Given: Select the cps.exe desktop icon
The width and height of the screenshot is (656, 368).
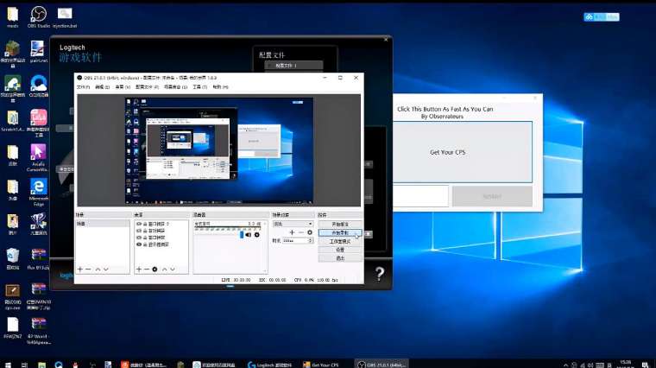Looking at the screenshot, I should 13,297.
